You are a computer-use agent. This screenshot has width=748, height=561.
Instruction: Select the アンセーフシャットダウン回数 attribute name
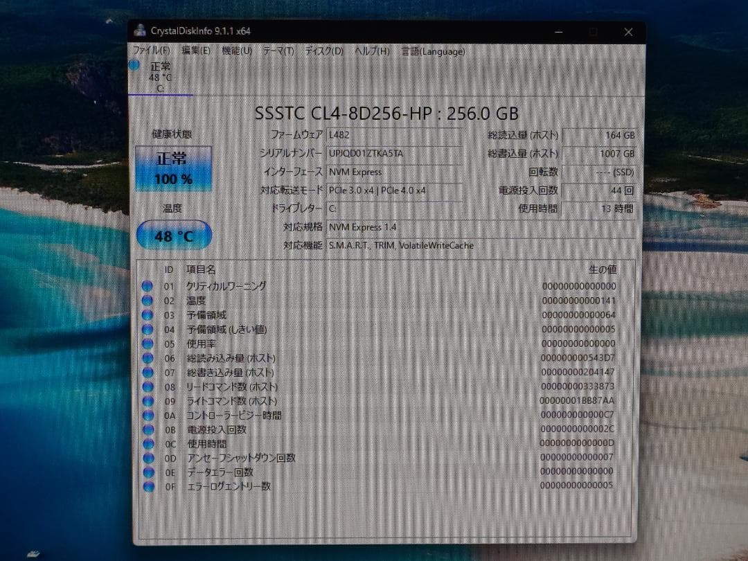(x=242, y=458)
